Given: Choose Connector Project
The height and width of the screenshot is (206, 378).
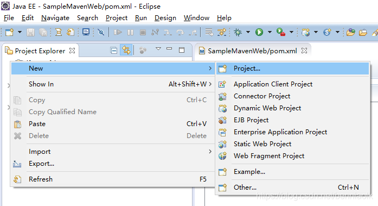Looking at the screenshot, I should (293, 96).
